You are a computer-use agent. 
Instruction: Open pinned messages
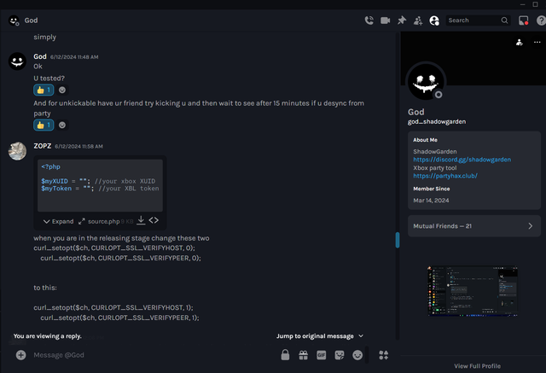click(402, 20)
